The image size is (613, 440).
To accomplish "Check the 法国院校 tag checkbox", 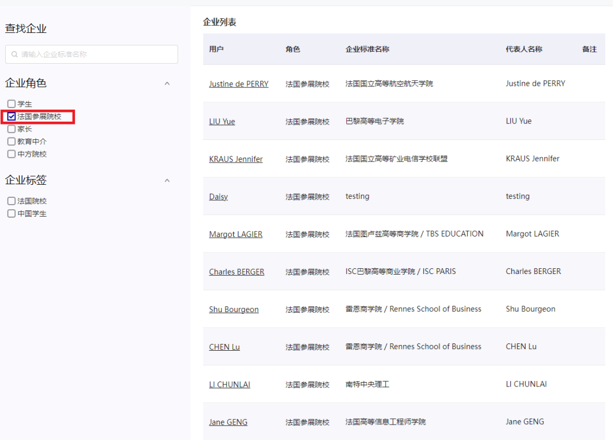I will [11, 201].
